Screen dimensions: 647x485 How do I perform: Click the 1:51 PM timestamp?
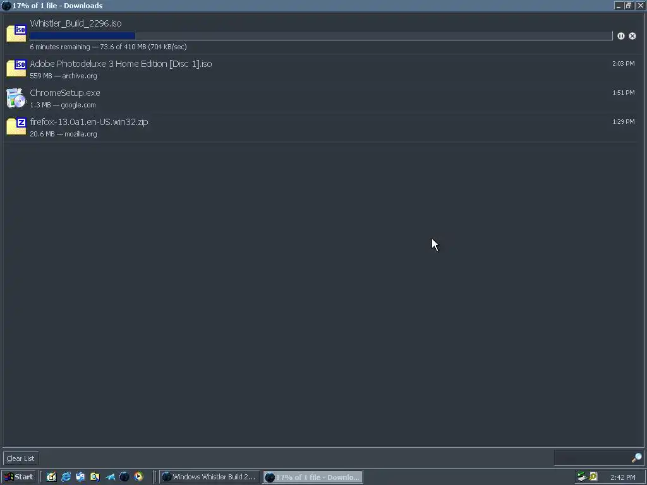[624, 93]
